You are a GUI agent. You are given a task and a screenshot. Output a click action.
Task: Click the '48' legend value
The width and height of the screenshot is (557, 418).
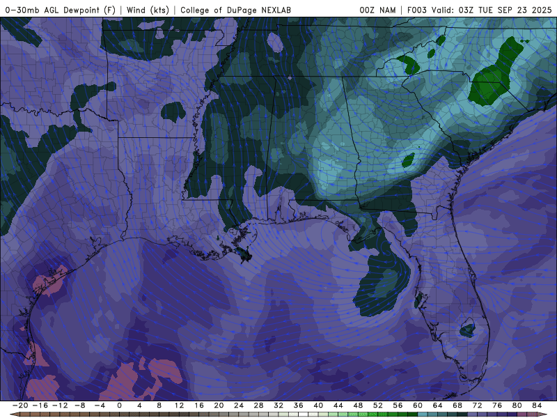pos(358,405)
